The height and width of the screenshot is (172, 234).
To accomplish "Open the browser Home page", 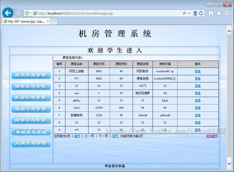I will coord(211,13).
